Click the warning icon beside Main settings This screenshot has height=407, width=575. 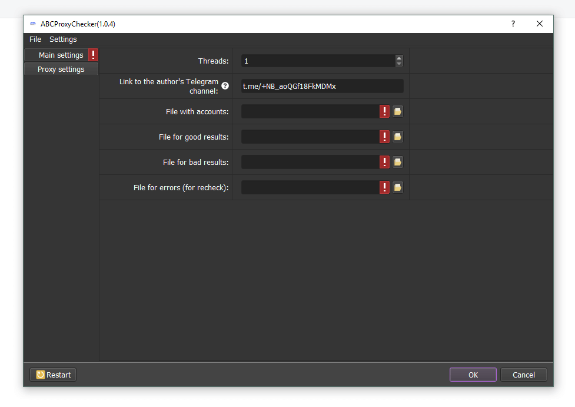[x=92, y=54]
